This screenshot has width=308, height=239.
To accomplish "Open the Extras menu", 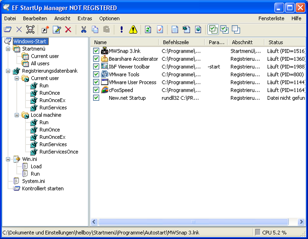I will [85, 19].
